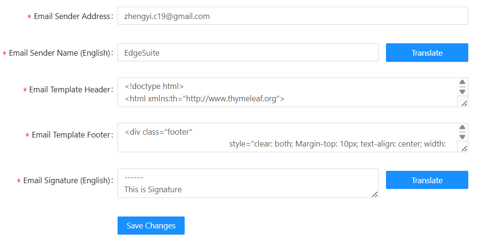Image resolution: width=494 pixels, height=246 pixels.
Task: Focus the Email Sender Address input field
Action: pyautogui.click(x=293, y=16)
